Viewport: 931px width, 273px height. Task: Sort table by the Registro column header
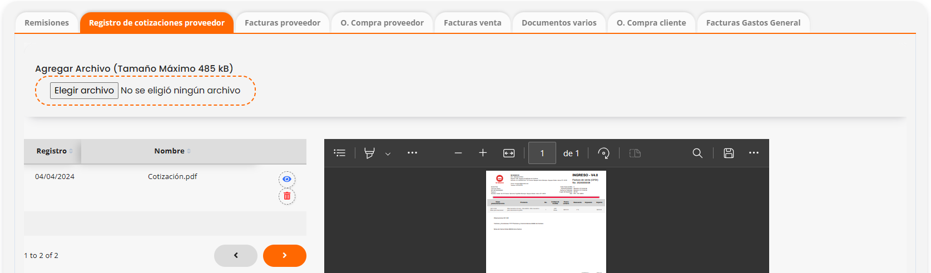click(x=52, y=151)
